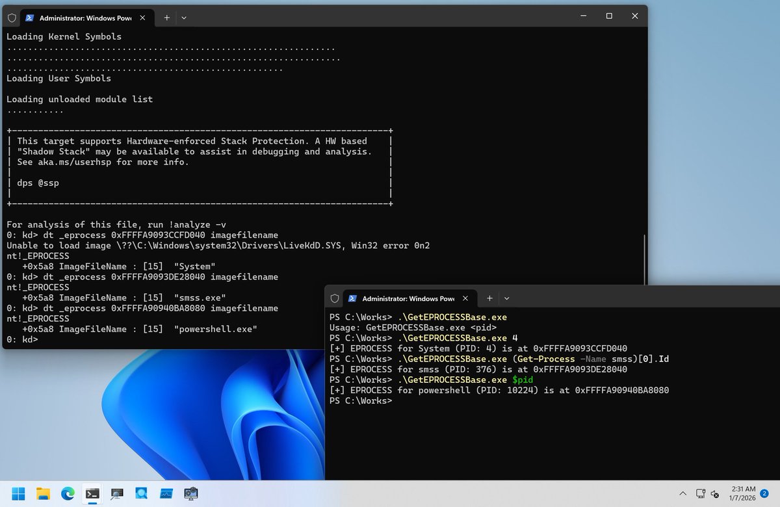780x507 pixels.
Task: Click the '.\GetEPROCESSBase.exe 4' command line
Action: point(423,338)
